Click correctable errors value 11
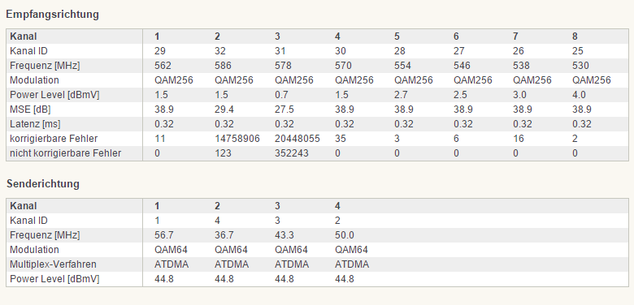 point(159,139)
